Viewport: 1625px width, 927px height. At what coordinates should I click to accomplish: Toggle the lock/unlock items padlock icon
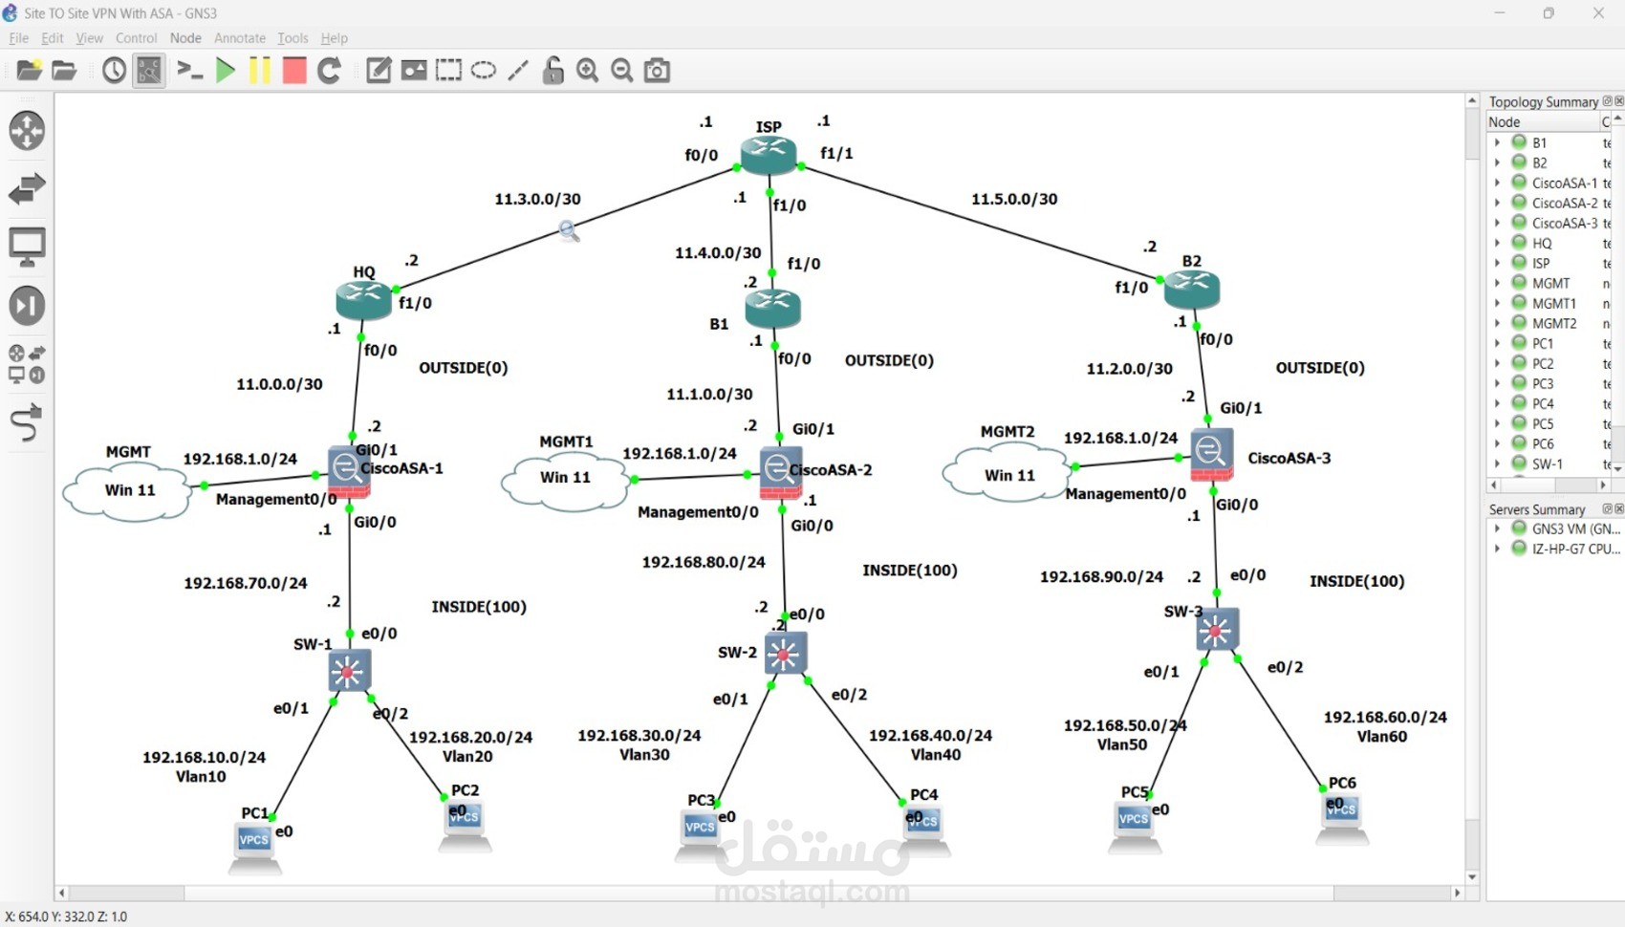pos(552,71)
